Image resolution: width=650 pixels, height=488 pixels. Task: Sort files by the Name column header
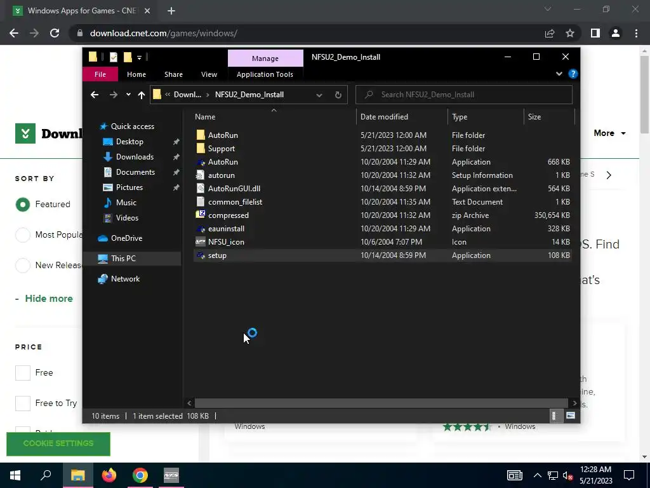coord(274,117)
